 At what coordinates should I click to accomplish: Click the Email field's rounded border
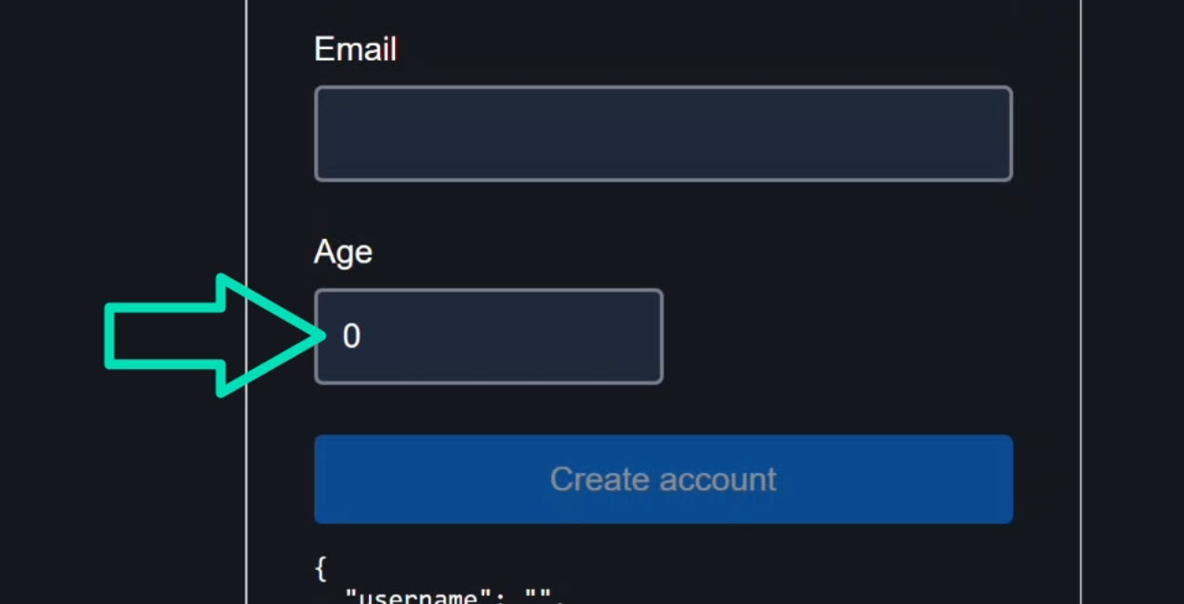click(x=663, y=88)
